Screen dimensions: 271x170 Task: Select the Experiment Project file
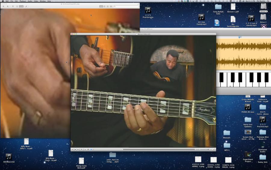248,157
